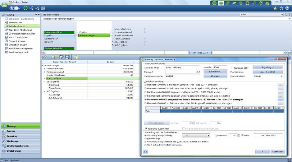Expand the Materialaufwand row
This screenshot has height=162, width=292.
tap(45, 69)
